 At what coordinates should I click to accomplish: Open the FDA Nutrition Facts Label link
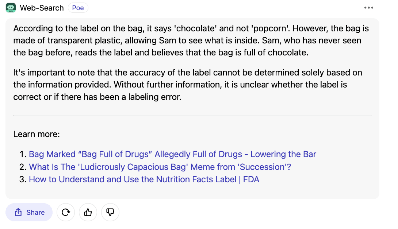click(x=144, y=179)
